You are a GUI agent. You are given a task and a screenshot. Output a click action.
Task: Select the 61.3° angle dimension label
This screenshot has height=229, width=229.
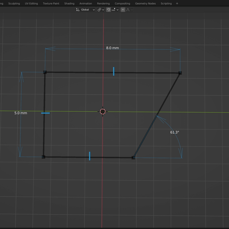pos(175,132)
